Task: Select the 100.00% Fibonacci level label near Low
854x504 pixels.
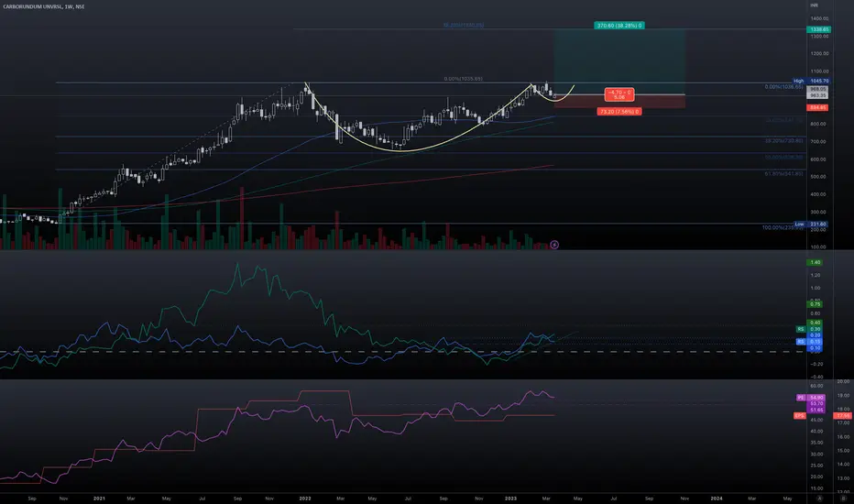Action: click(x=783, y=228)
